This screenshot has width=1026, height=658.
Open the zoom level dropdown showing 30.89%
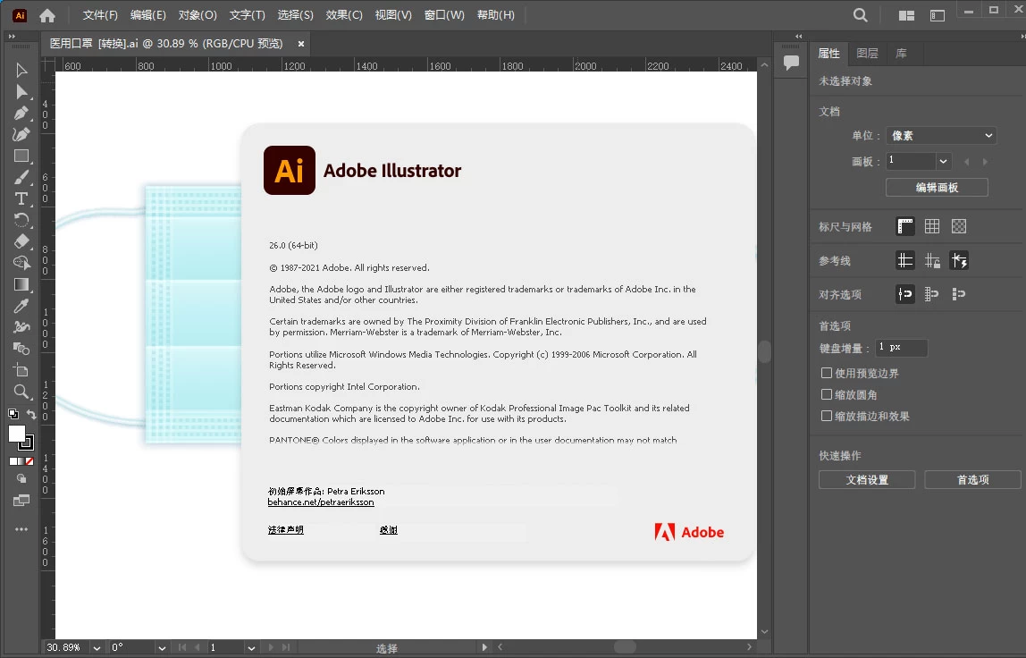point(95,646)
